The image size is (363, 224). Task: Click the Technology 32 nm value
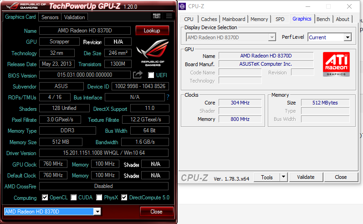(x=57, y=53)
